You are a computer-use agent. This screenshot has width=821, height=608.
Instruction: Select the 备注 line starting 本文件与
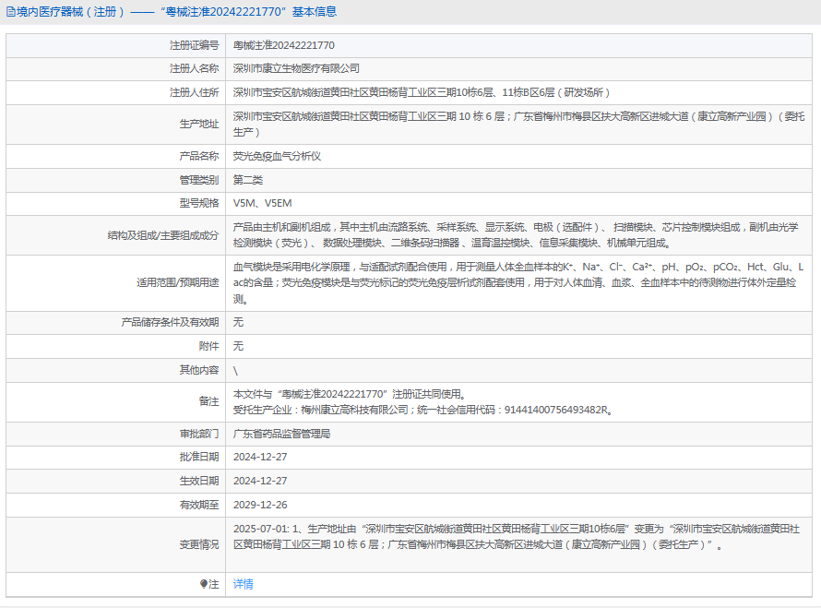pyautogui.click(x=350, y=394)
